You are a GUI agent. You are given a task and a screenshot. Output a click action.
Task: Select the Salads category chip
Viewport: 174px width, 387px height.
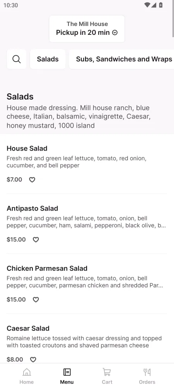(x=48, y=59)
